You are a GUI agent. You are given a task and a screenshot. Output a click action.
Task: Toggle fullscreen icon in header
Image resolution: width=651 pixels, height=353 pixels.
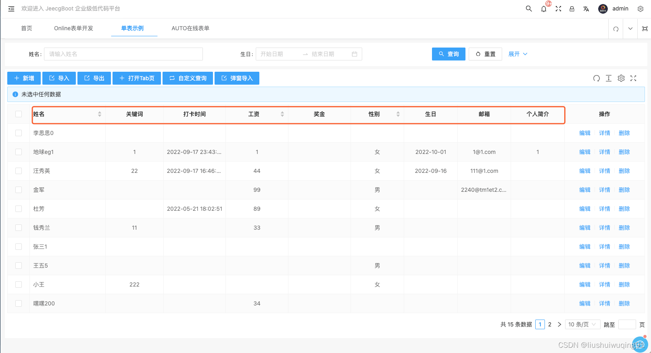(558, 8)
